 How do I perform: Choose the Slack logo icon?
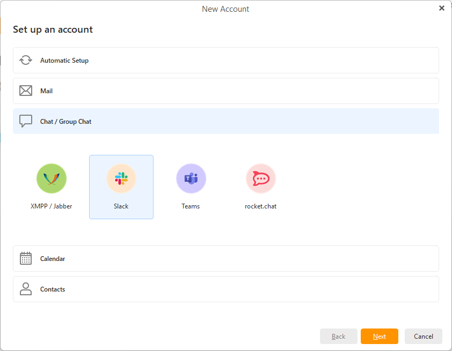tap(121, 179)
